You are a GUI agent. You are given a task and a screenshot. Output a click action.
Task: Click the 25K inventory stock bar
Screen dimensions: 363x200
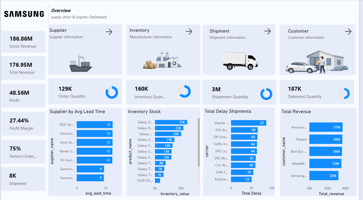[x=171, y=122]
